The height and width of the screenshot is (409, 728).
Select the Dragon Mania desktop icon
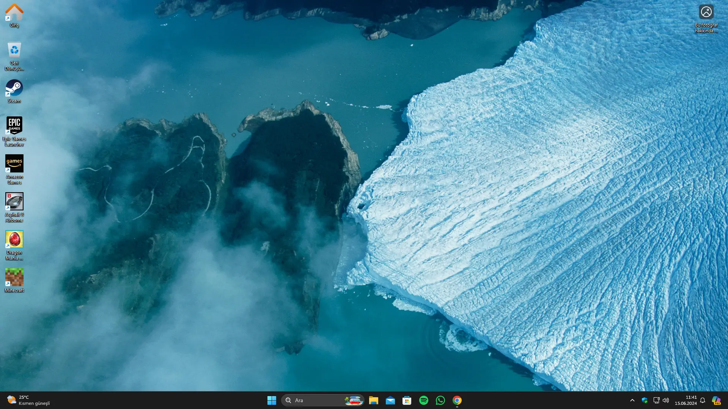click(x=14, y=245)
